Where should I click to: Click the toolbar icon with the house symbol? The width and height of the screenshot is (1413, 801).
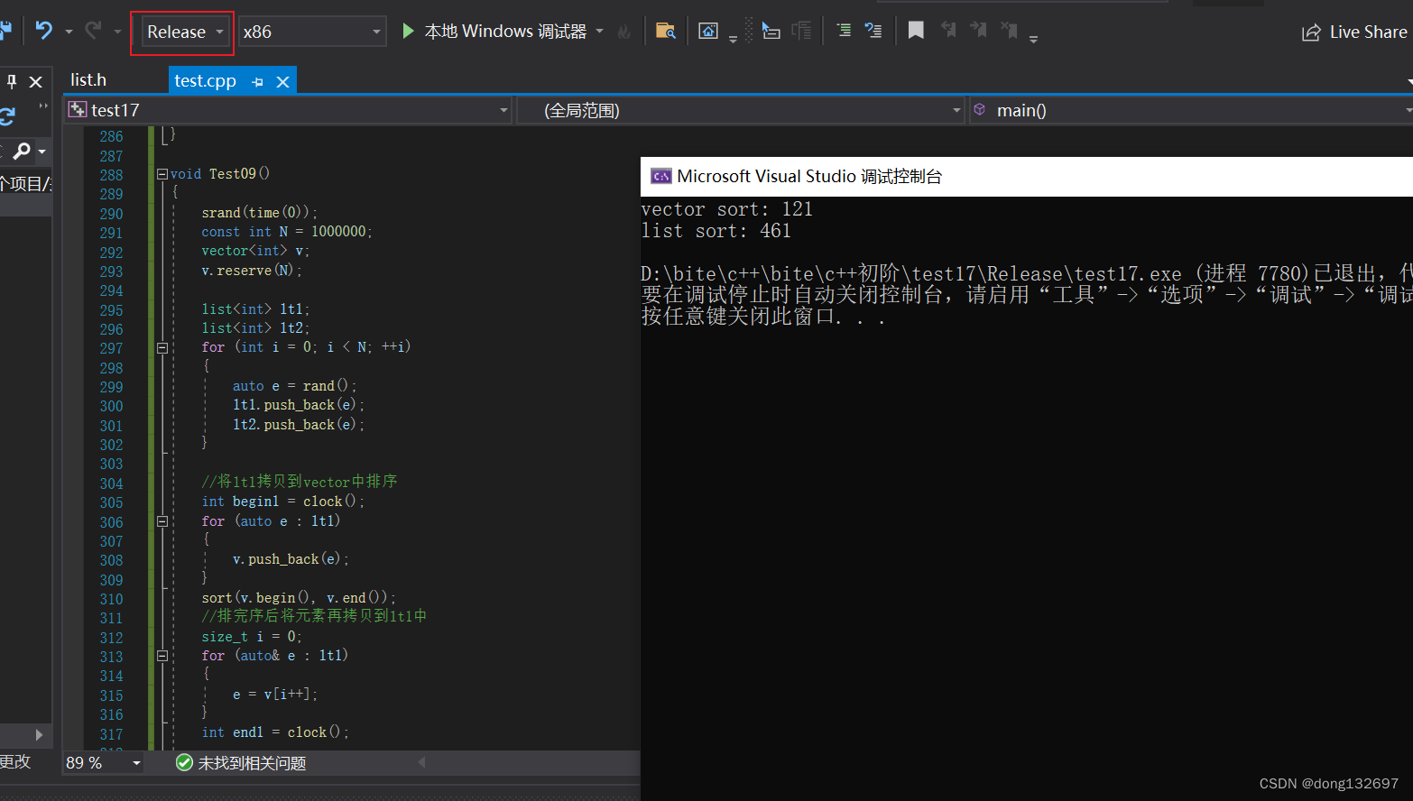[x=708, y=32]
